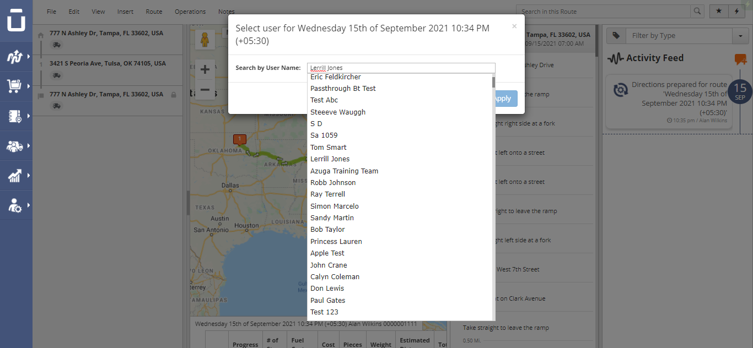753x348 pixels.
Task: Expand route planning sidebar submenu arrow
Action: (x=28, y=56)
